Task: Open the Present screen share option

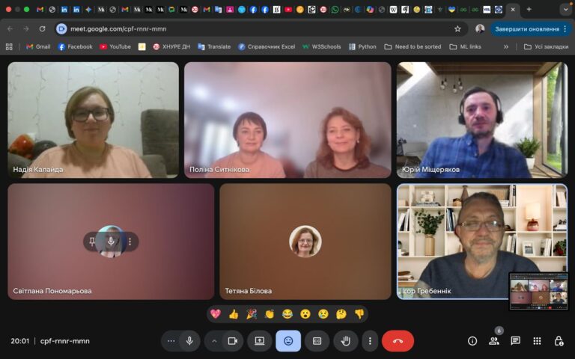Action: click(x=260, y=341)
